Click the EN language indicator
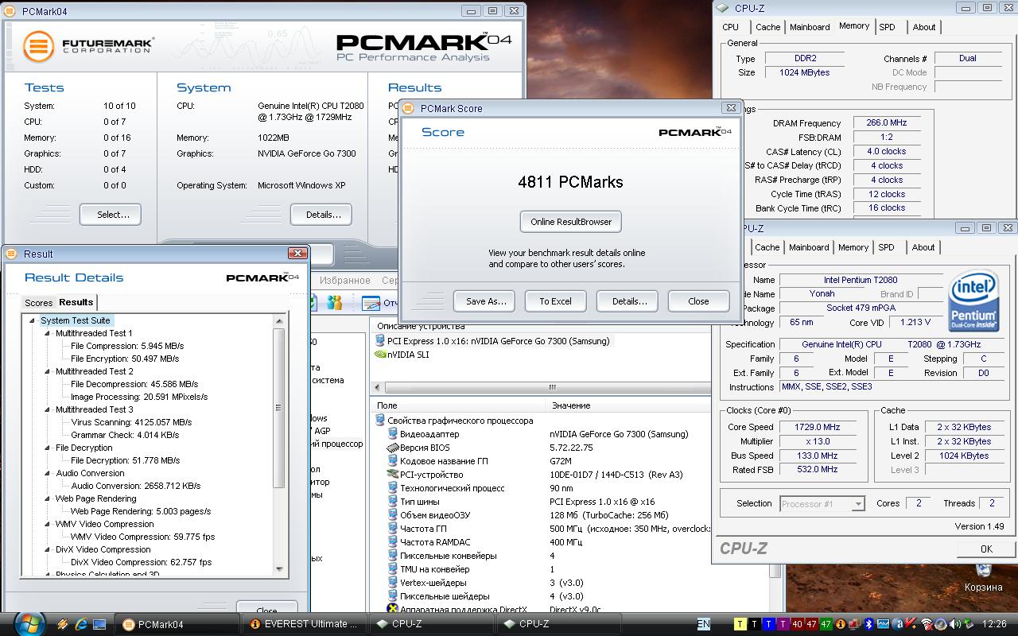The width and height of the screenshot is (1018, 636). point(704,624)
